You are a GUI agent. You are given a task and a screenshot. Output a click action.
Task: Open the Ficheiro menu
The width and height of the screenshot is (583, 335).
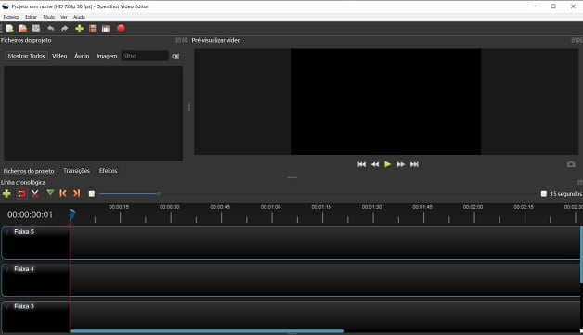(11, 17)
